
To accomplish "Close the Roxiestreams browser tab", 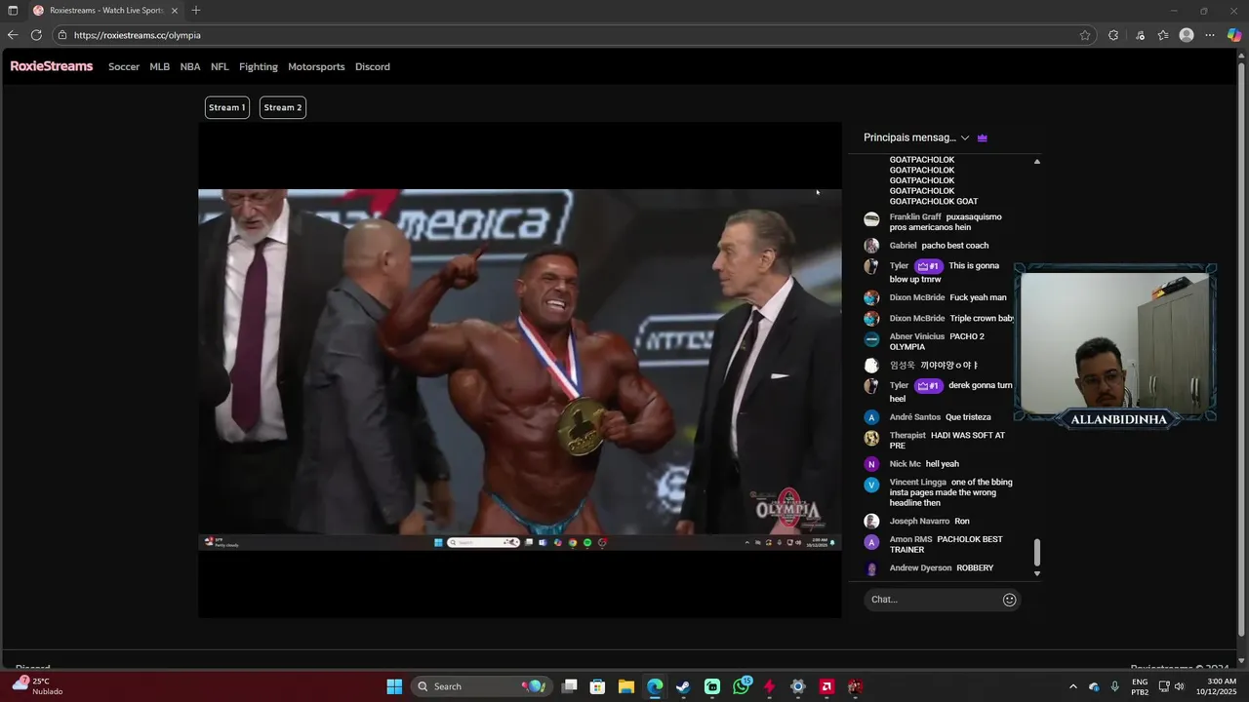I will (175, 11).
